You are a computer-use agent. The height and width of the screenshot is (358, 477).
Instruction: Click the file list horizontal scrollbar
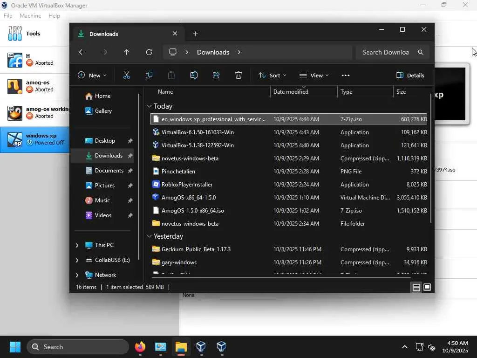(281, 278)
